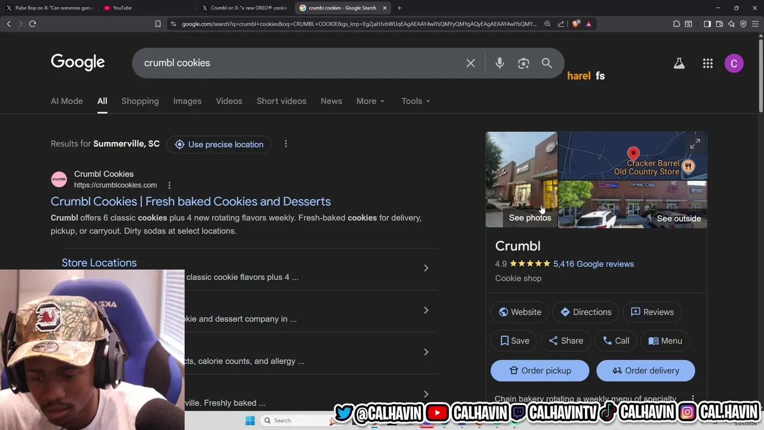Viewport: 764px width, 430px height.
Task: Expand the sitelink about calorie counts and allergy
Action: [x=426, y=352]
